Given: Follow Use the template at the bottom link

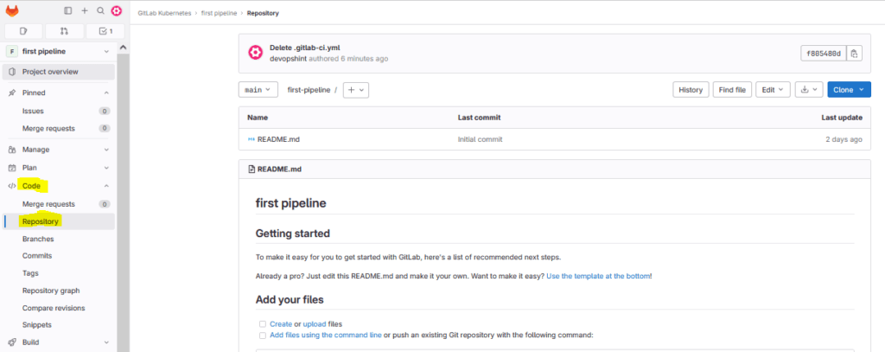Looking at the screenshot, I should tap(598, 276).
